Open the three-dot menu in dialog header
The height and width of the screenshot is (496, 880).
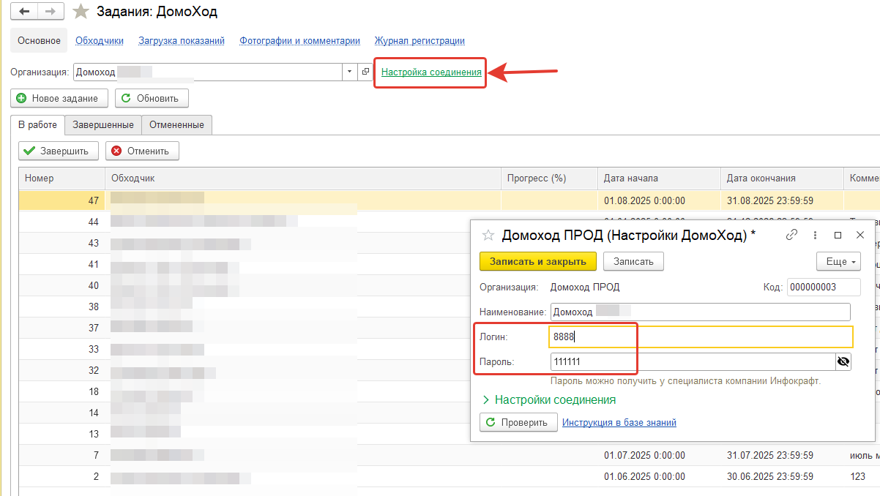click(x=815, y=235)
